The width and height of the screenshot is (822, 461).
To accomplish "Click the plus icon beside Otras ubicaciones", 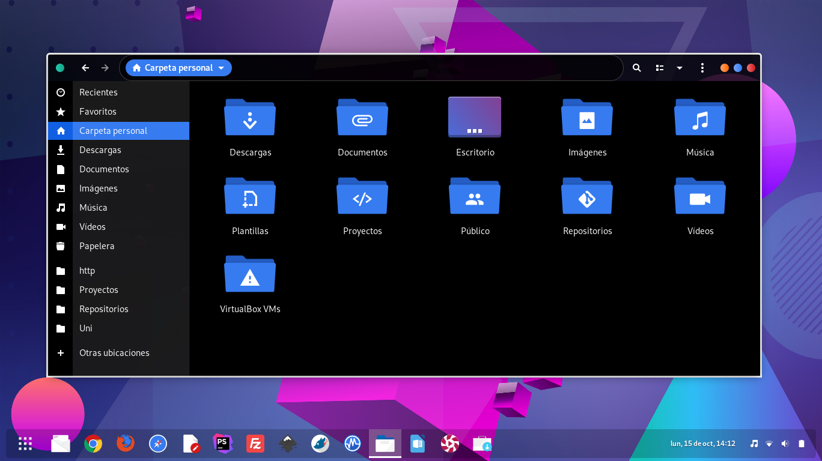I will [61, 353].
